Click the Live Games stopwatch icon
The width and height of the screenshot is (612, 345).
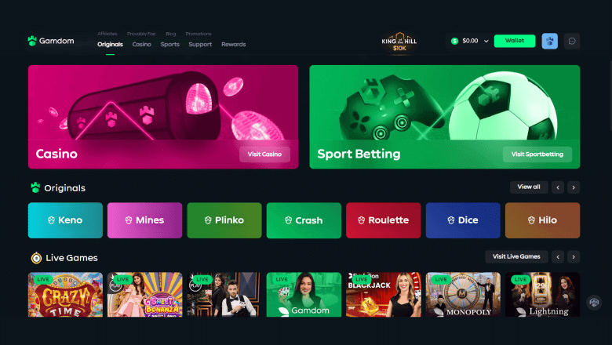36,258
